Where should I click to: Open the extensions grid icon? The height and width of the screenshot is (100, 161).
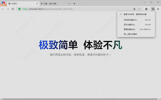coord(146,9)
